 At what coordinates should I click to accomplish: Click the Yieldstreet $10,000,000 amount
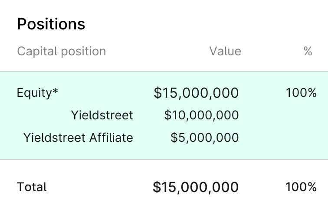tap(201, 115)
